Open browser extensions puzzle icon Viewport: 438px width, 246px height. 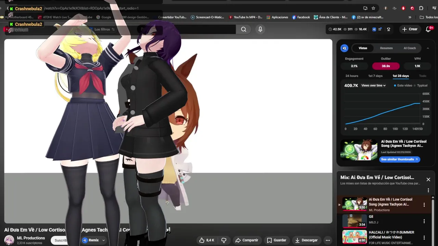(421, 8)
